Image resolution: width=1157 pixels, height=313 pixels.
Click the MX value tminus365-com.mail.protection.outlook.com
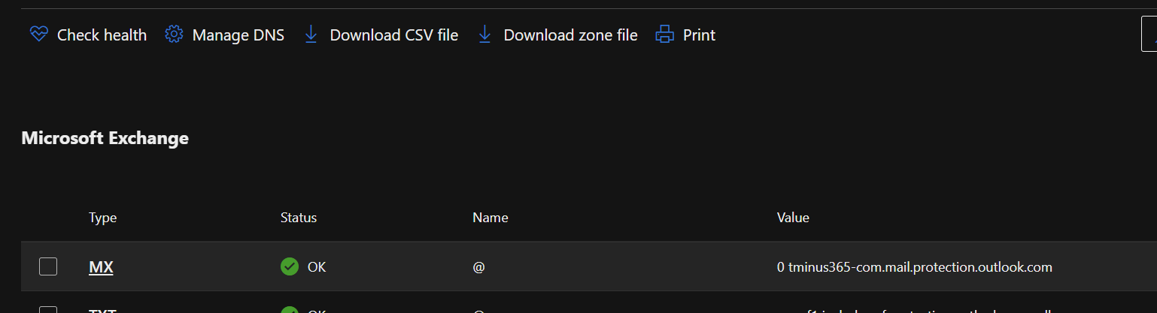(x=914, y=266)
